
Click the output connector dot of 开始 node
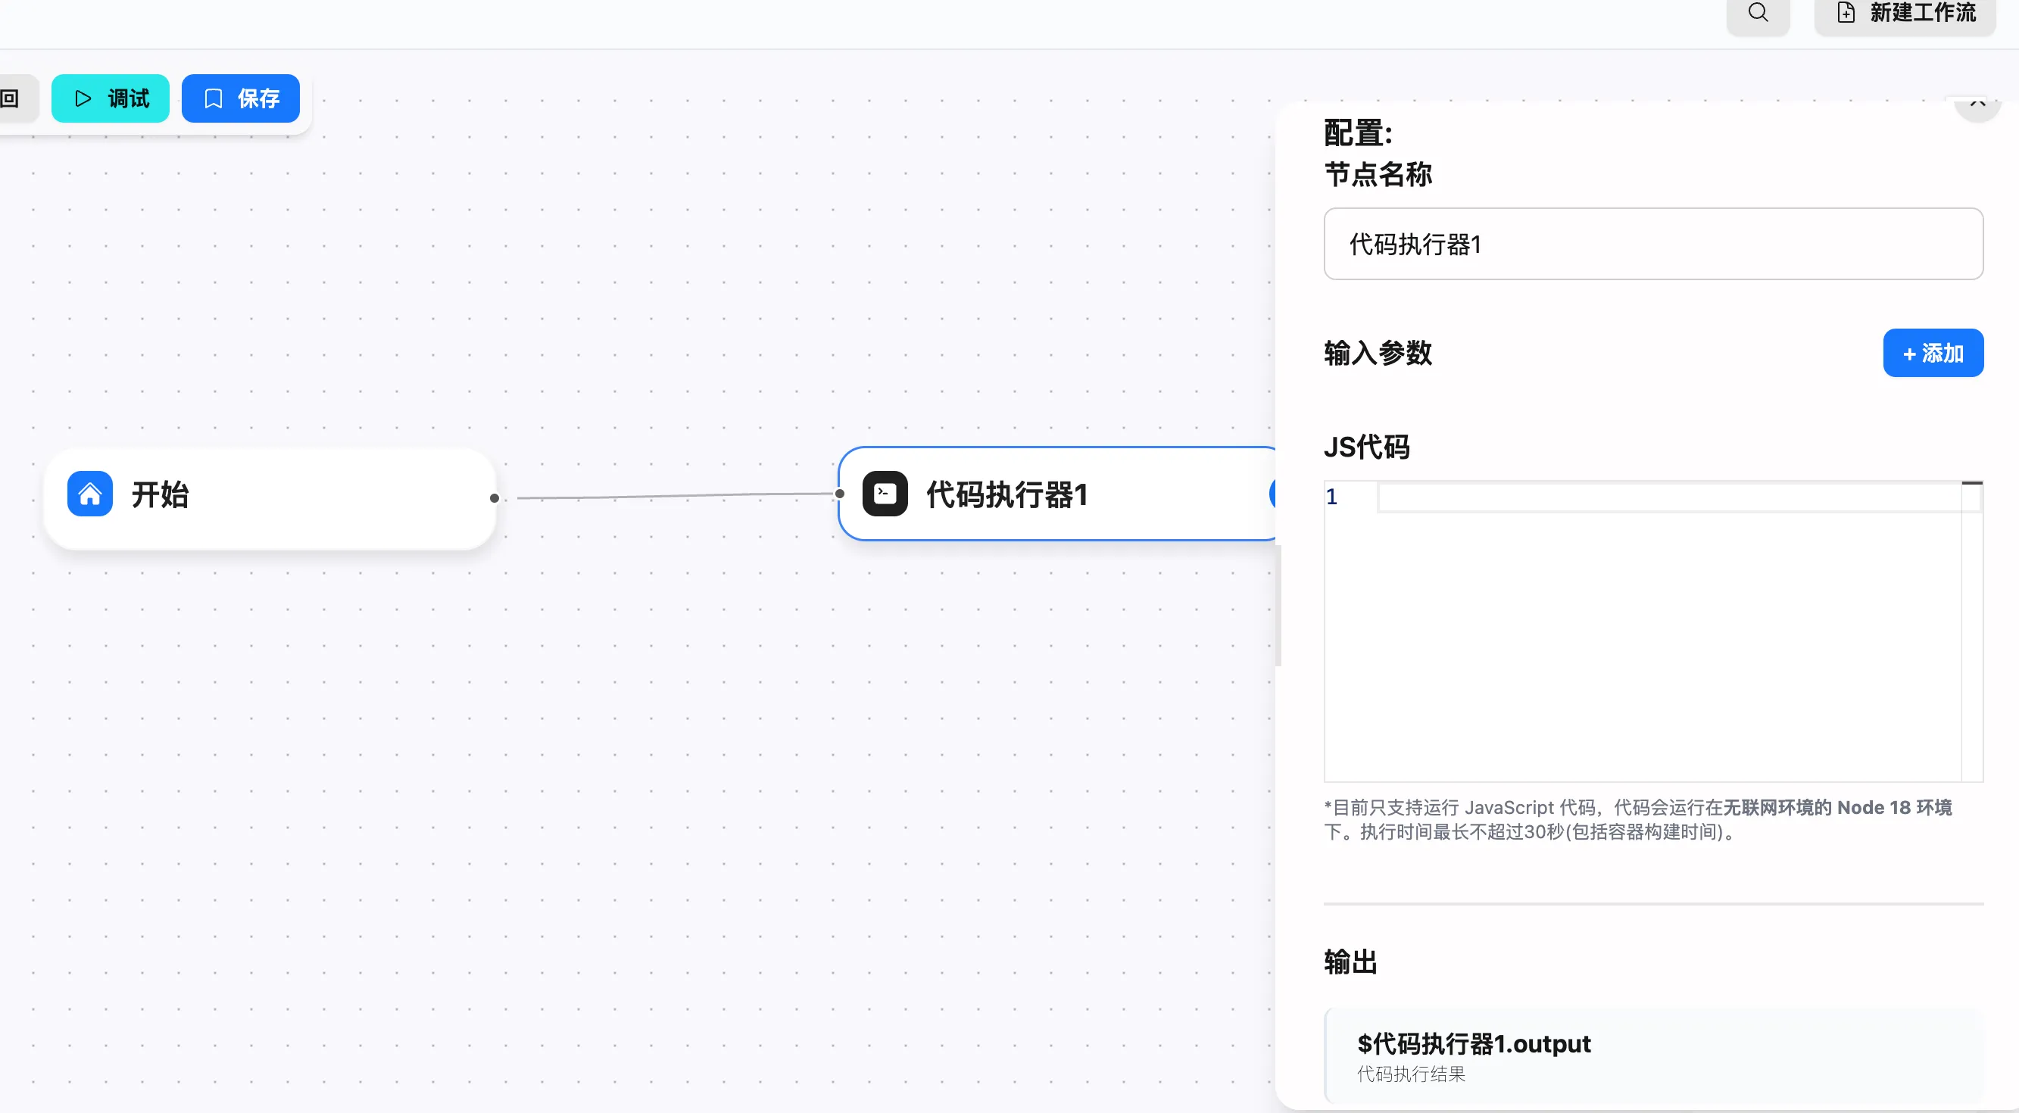click(494, 498)
